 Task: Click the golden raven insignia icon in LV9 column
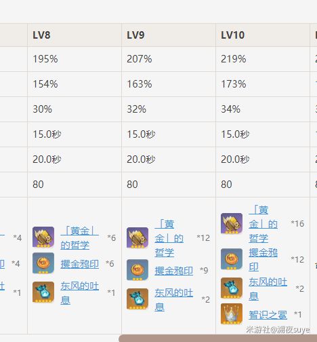pos(138,270)
